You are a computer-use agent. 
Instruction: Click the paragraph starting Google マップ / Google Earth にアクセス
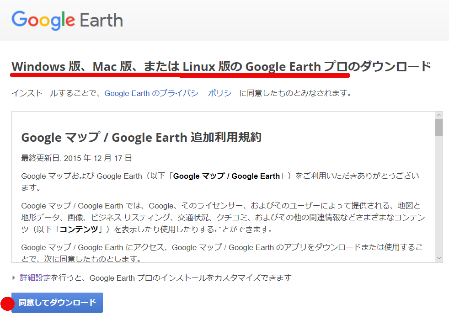(x=222, y=253)
